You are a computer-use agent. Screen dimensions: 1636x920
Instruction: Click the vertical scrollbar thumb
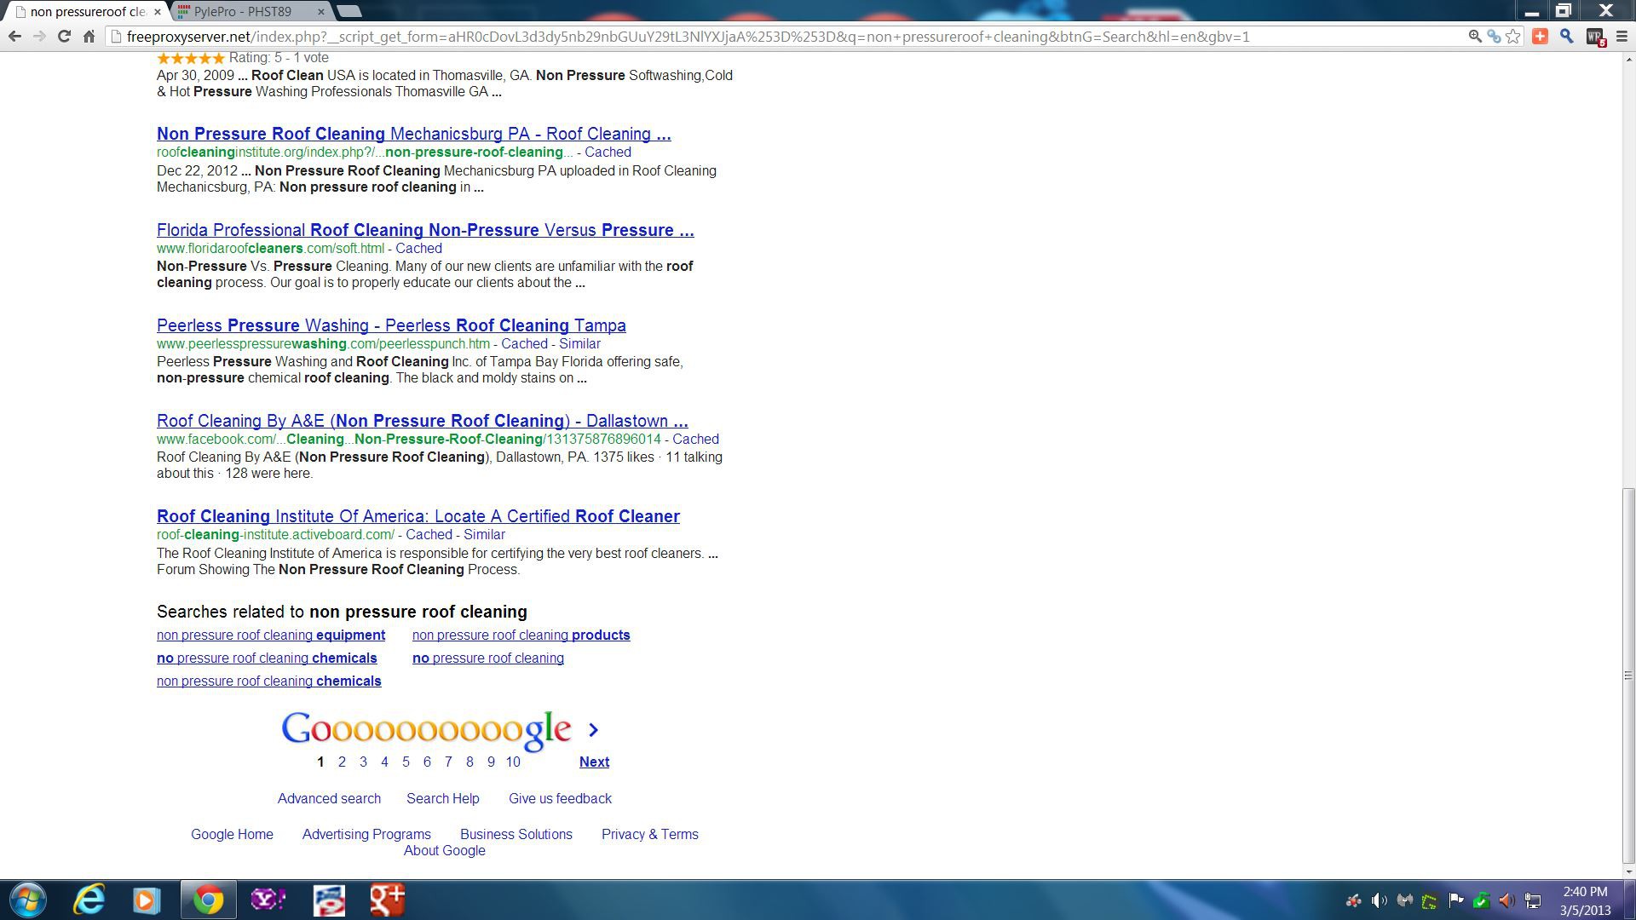tap(1628, 673)
